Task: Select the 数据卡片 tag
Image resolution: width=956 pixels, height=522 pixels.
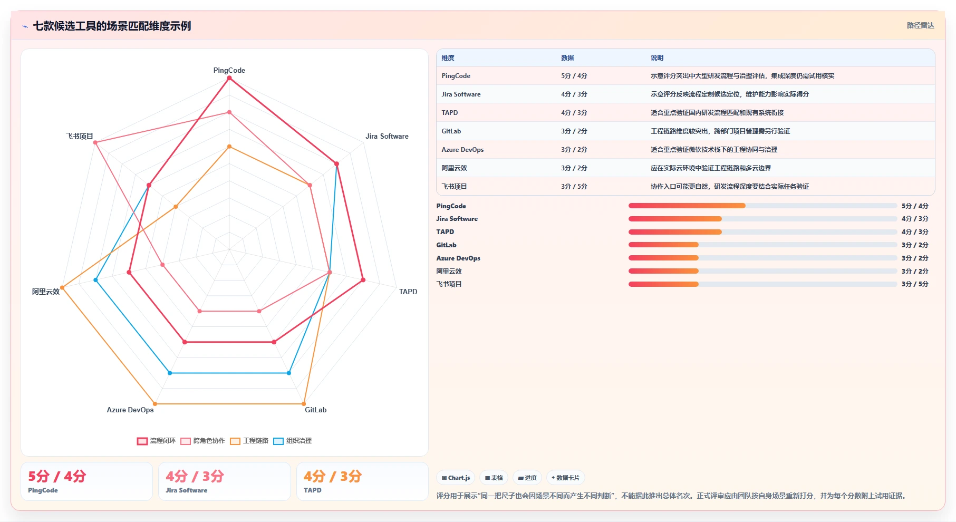Action: (565, 478)
